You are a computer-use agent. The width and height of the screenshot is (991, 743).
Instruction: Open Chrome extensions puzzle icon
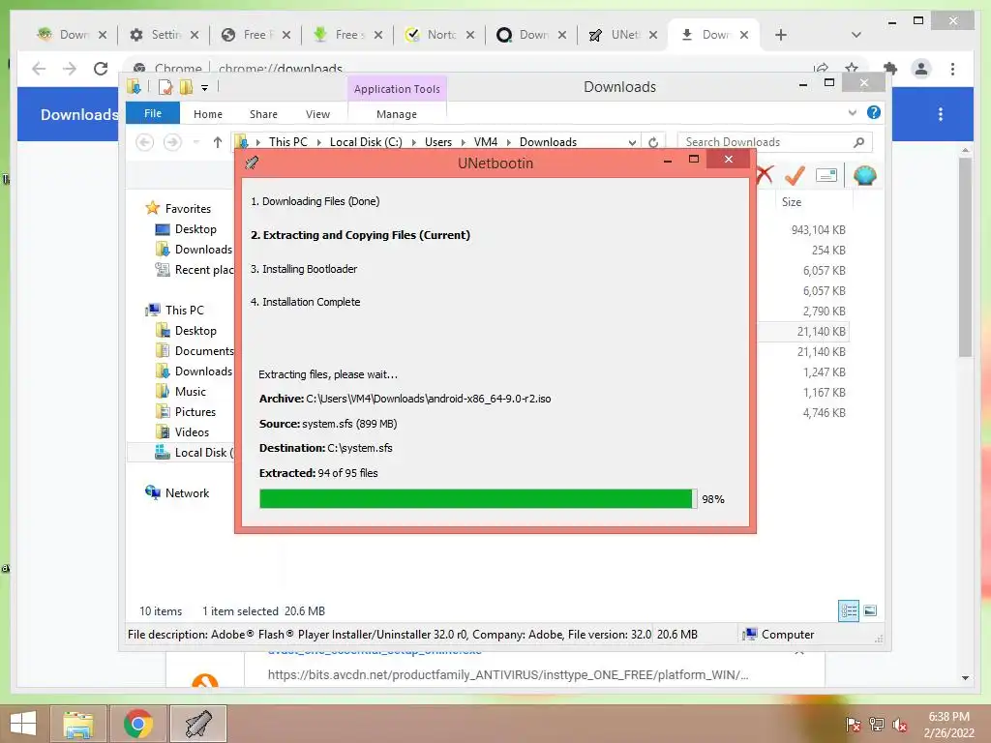(890, 69)
